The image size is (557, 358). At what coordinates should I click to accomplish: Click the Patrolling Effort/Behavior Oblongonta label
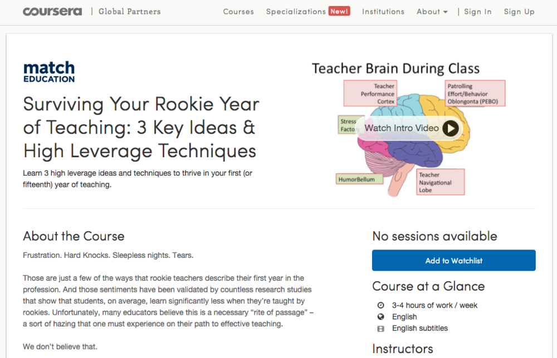point(475,93)
